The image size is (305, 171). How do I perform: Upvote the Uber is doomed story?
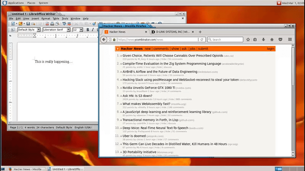(x=120, y=136)
